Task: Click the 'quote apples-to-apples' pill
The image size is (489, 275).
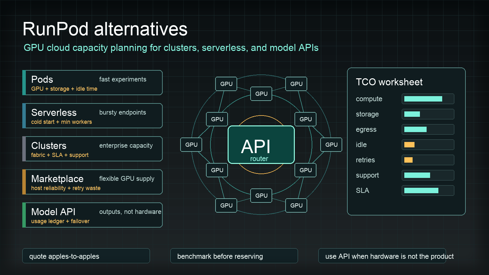Action: [x=86, y=256]
